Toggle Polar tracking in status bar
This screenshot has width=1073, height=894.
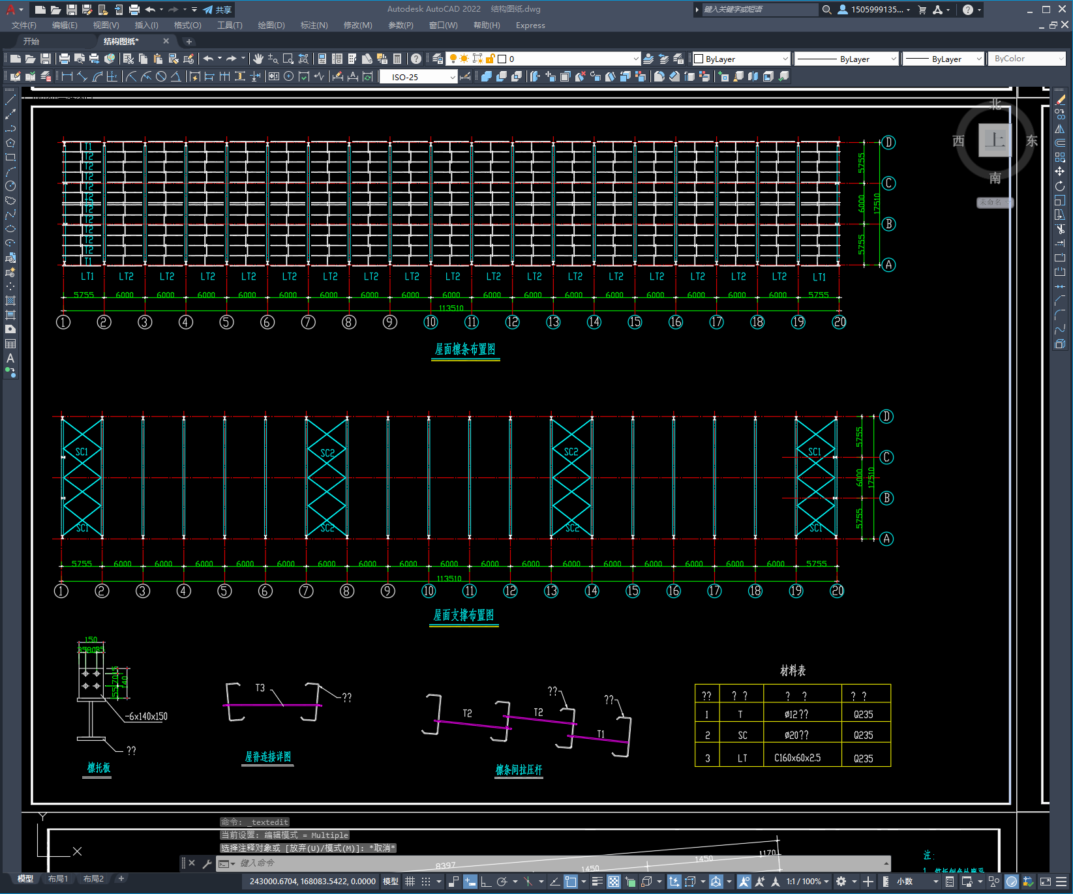pyautogui.click(x=502, y=882)
